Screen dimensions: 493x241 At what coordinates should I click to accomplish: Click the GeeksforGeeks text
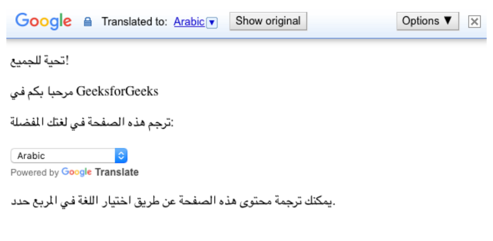click(117, 92)
